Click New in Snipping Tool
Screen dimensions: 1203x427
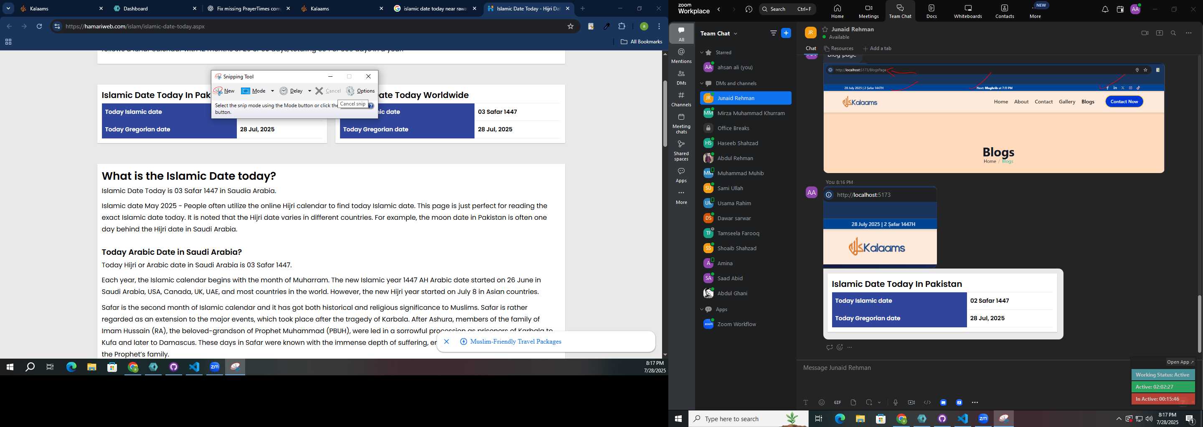pos(224,91)
